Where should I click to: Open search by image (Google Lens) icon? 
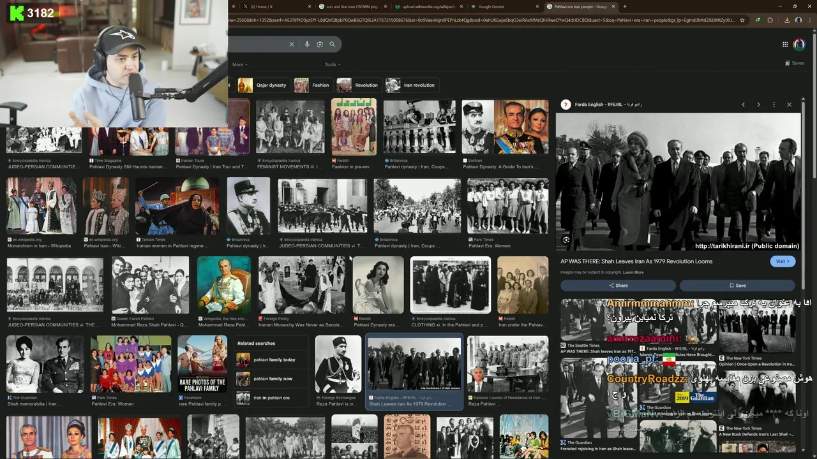click(x=320, y=45)
